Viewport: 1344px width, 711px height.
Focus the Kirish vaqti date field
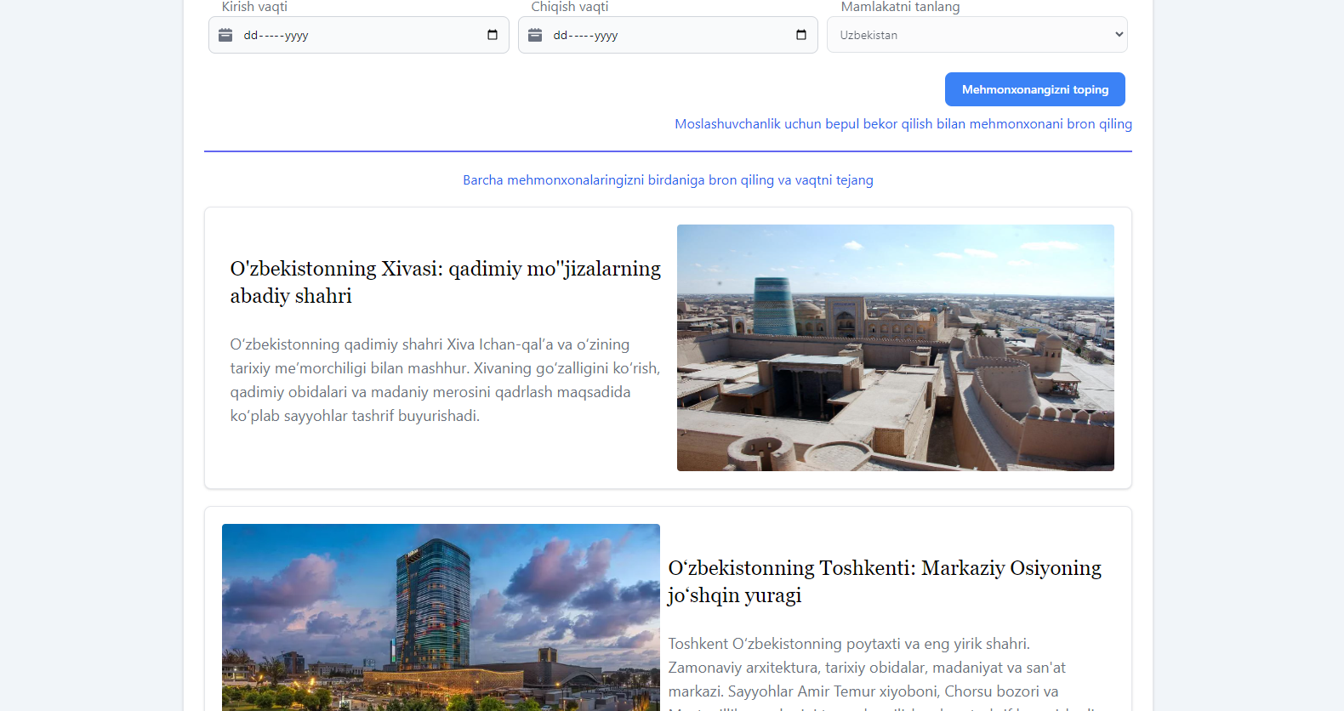tap(359, 35)
